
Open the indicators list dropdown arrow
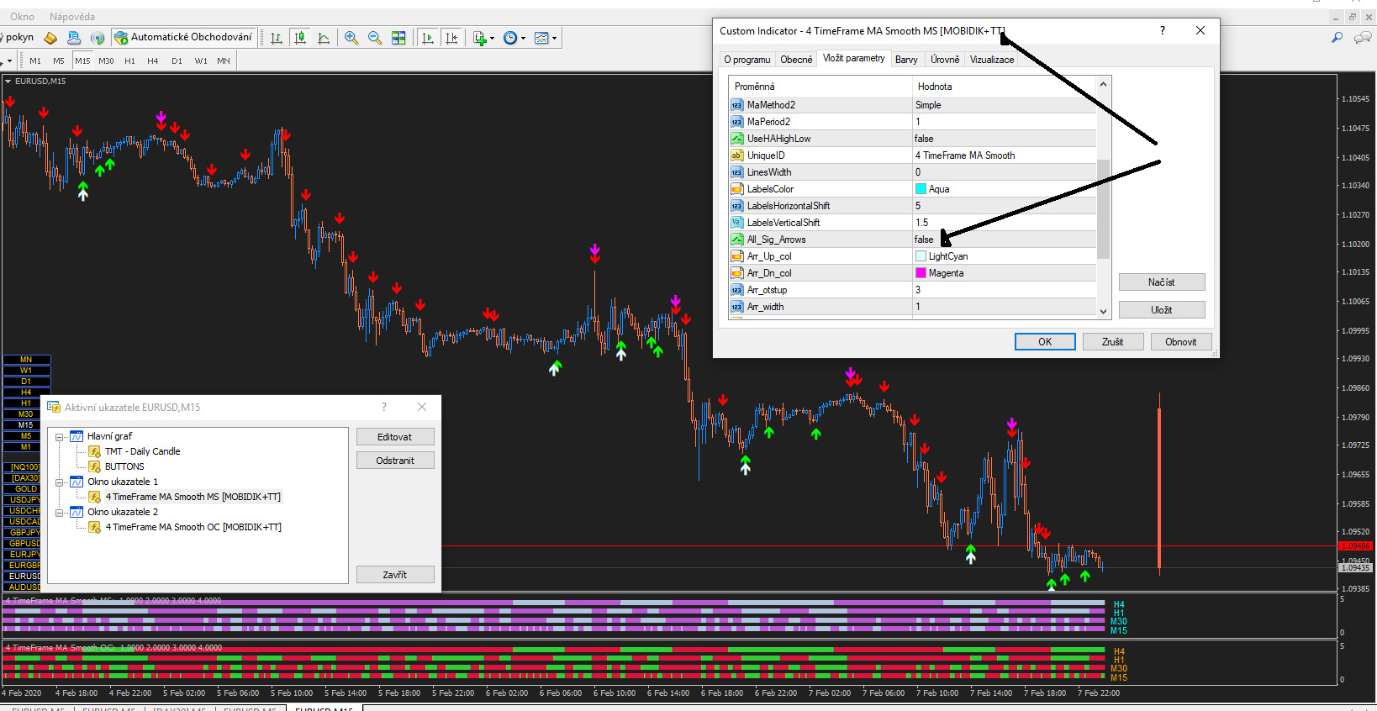(492, 38)
